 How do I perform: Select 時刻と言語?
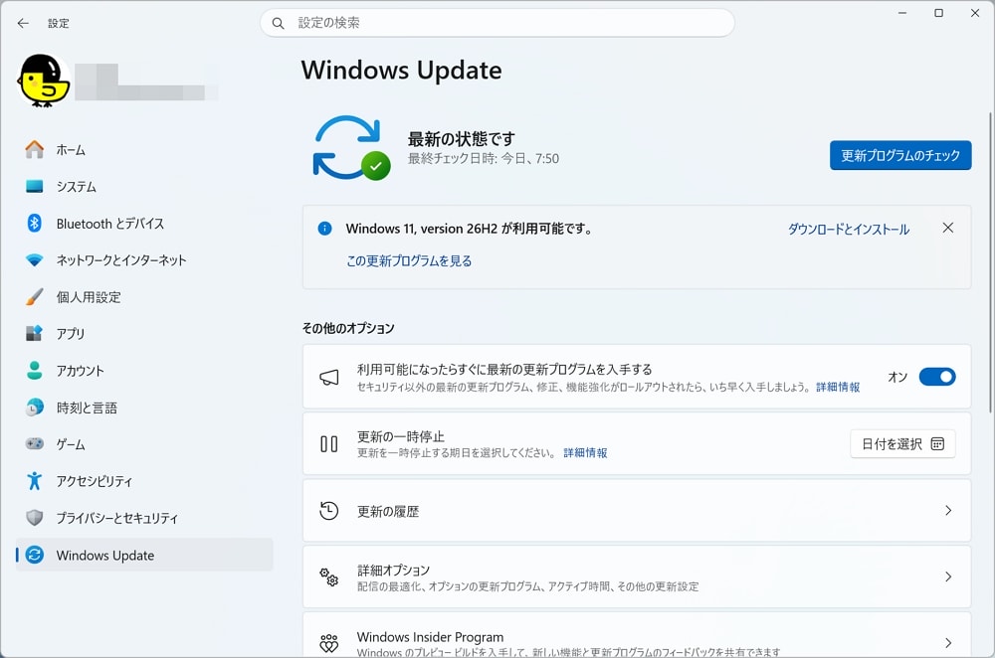pos(144,407)
